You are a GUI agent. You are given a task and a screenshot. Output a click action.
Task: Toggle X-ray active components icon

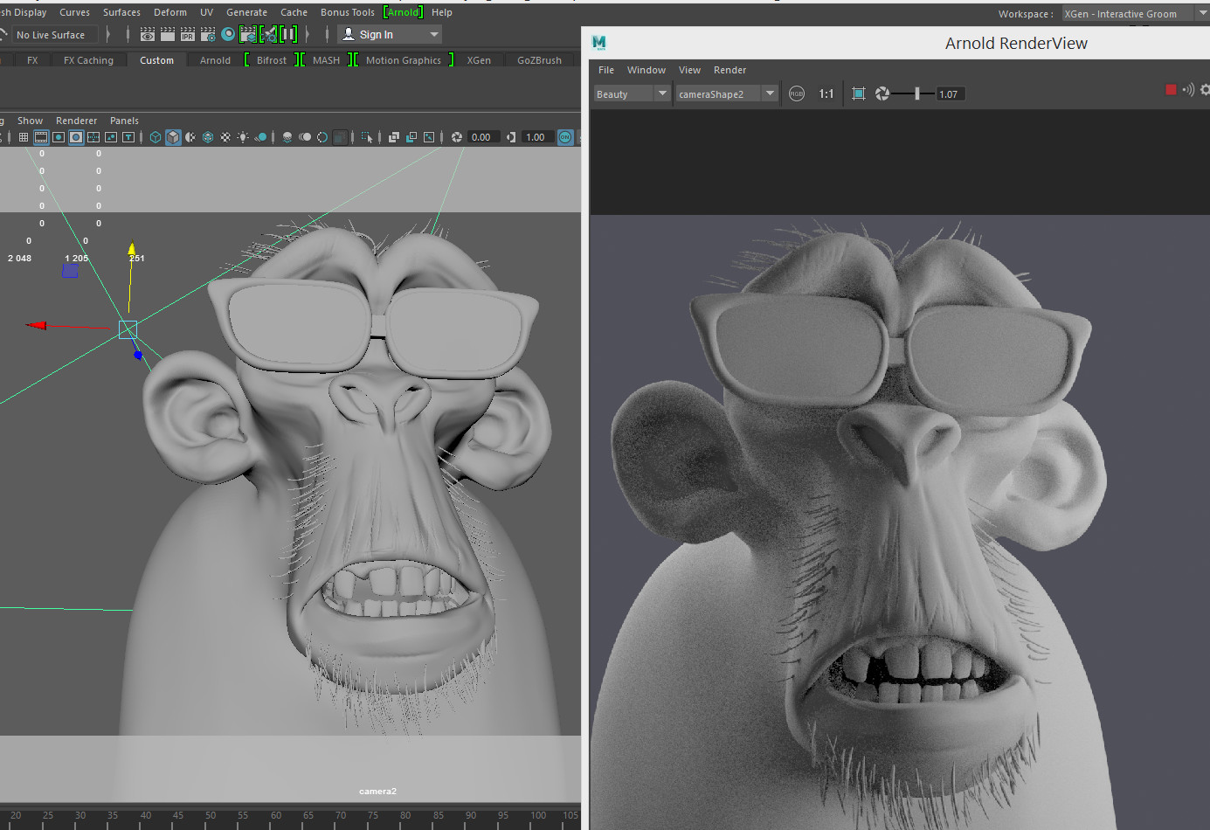tap(411, 137)
